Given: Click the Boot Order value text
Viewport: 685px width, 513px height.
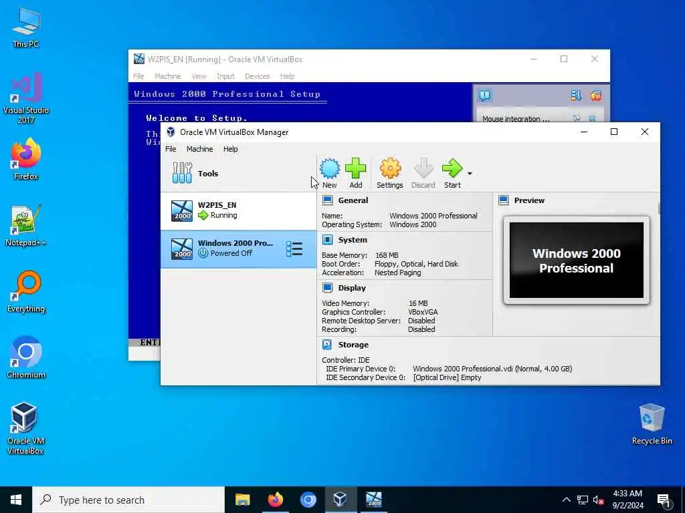Looking at the screenshot, I should [x=416, y=264].
